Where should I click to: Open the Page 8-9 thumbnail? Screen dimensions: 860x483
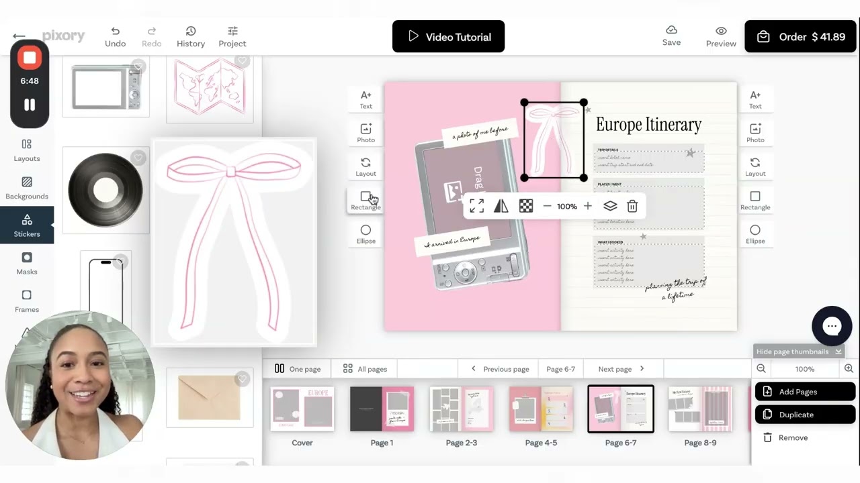click(700, 409)
